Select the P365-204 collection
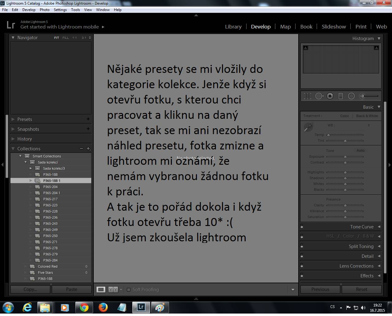This screenshot has height=316, width=392. (51, 187)
